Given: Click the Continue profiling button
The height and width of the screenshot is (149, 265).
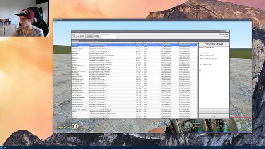Looking at the screenshot, I should tap(96, 36).
